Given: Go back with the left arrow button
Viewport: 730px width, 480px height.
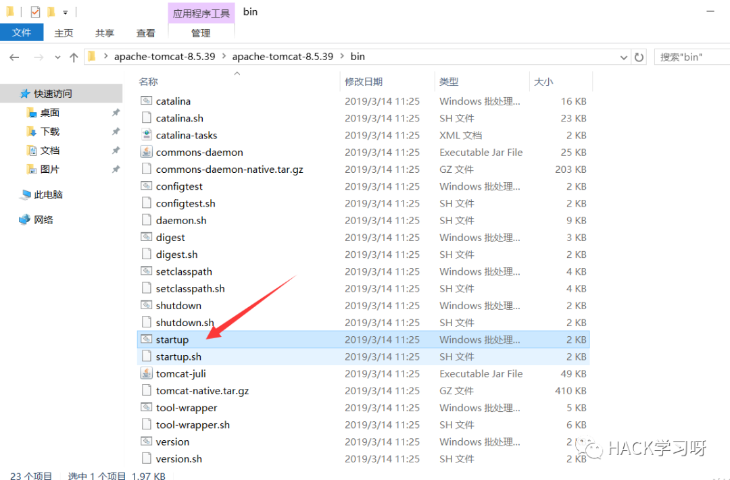Looking at the screenshot, I should pos(14,57).
